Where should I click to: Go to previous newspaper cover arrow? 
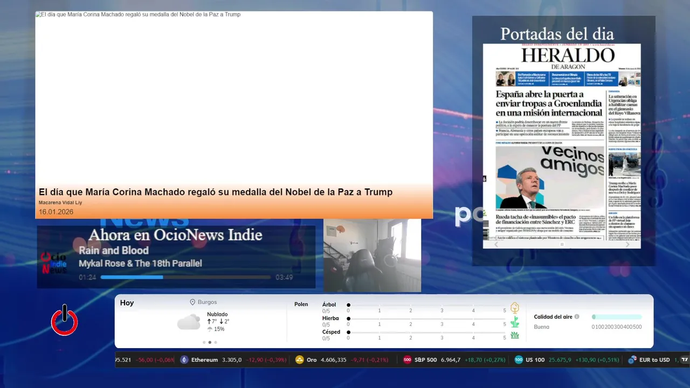pyautogui.click(x=496, y=244)
